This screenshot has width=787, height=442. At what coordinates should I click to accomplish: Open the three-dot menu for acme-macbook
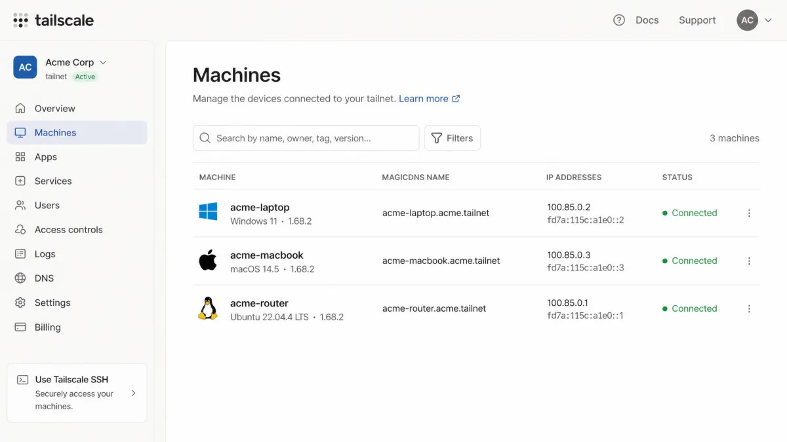point(749,261)
